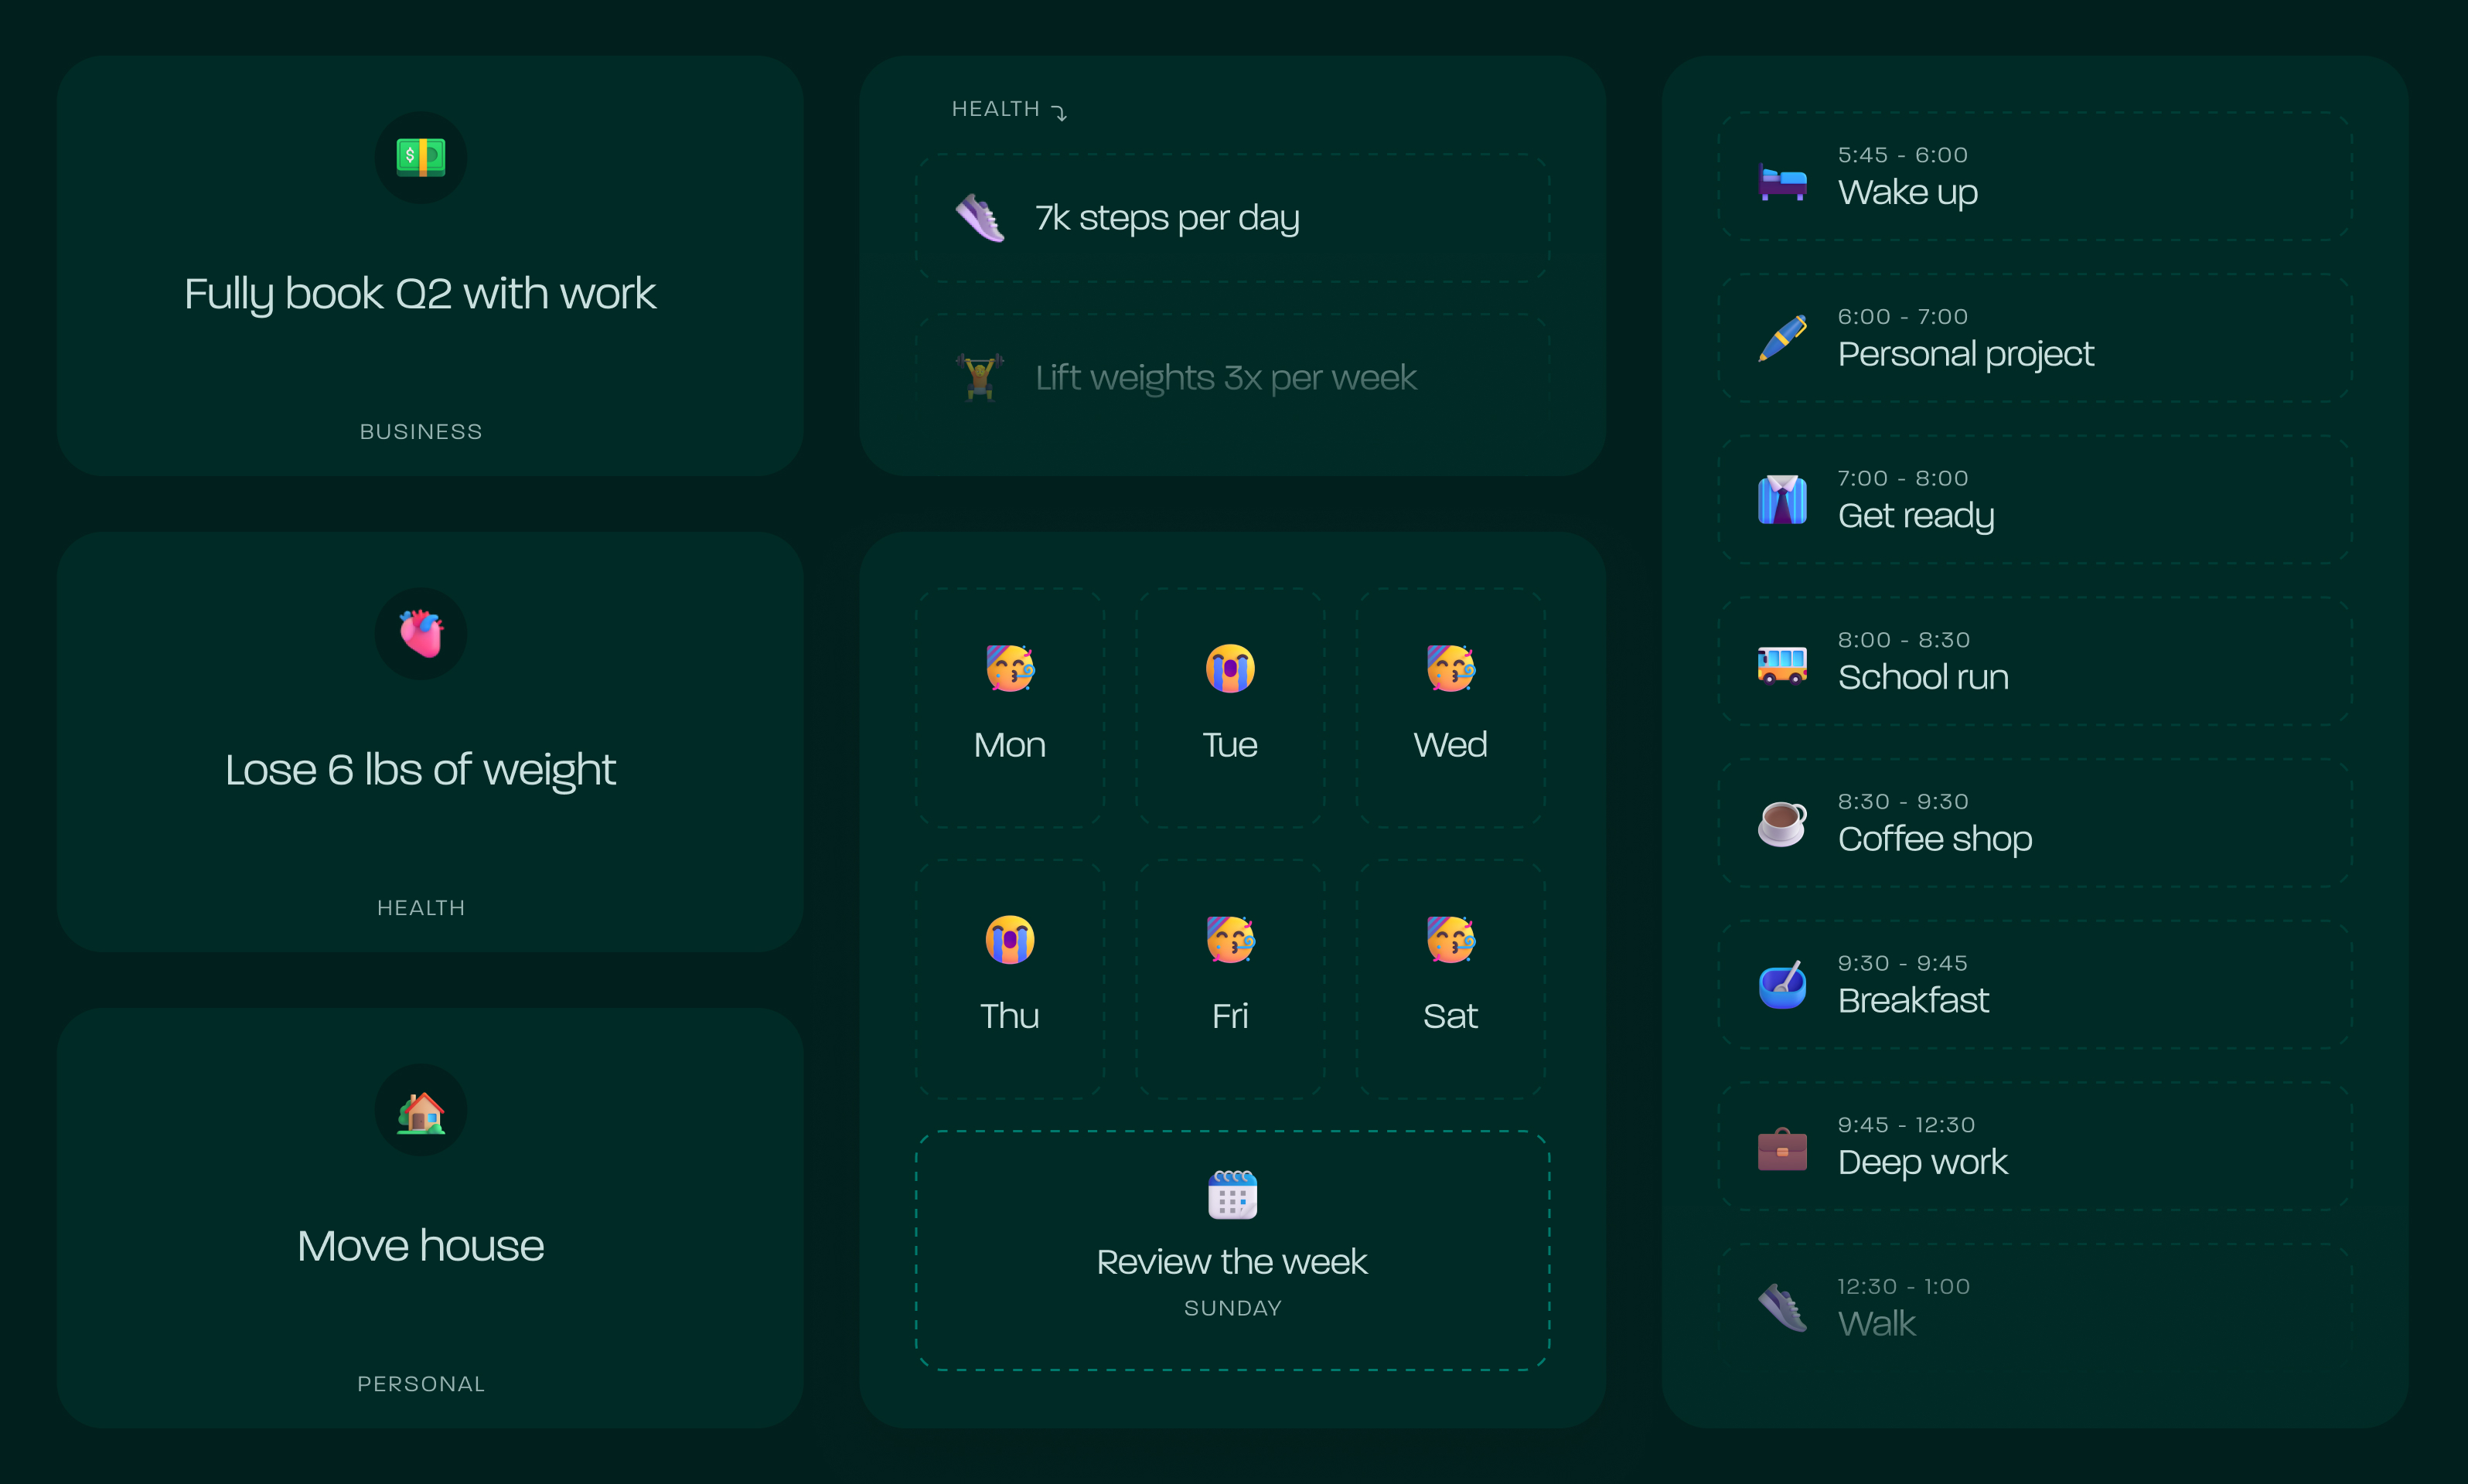The image size is (2468, 1484).
Task: Click the weightlifter icon beside Lift weights
Action: (980, 377)
